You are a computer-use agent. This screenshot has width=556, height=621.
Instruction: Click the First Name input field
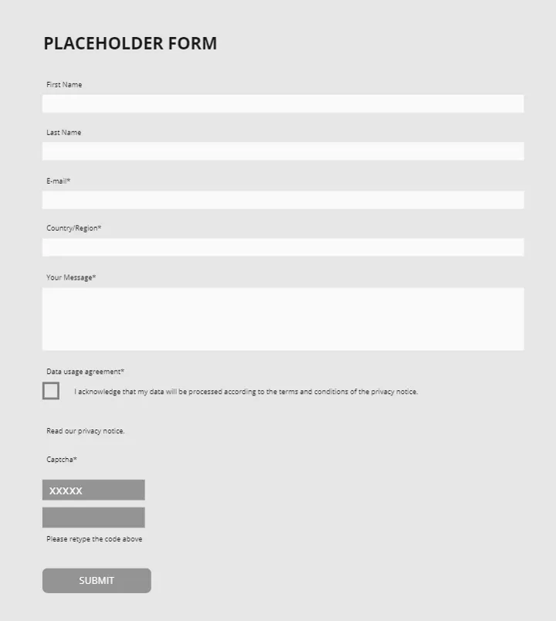pyautogui.click(x=283, y=103)
